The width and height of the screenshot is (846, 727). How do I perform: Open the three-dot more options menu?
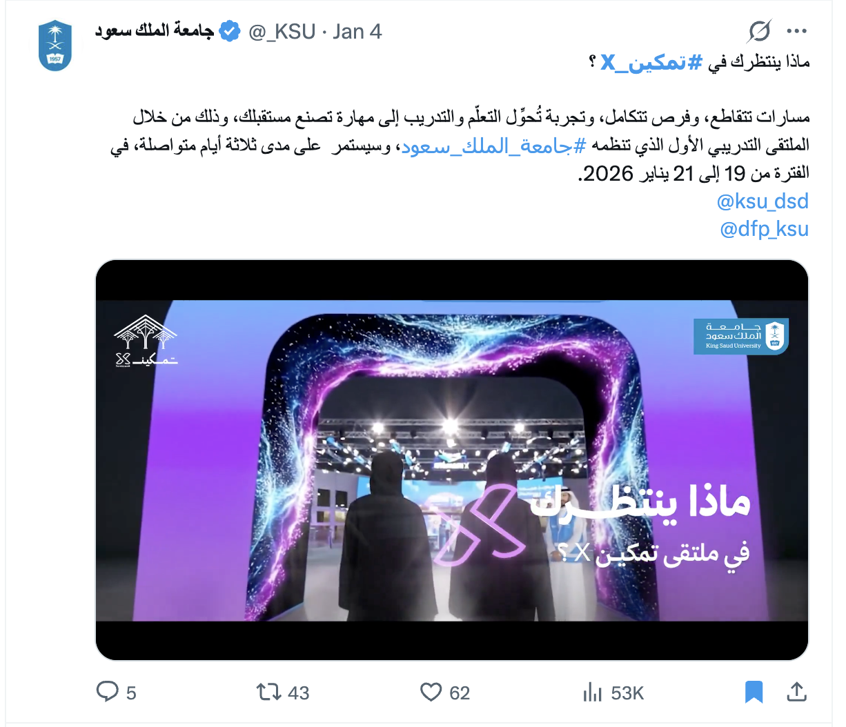797,31
